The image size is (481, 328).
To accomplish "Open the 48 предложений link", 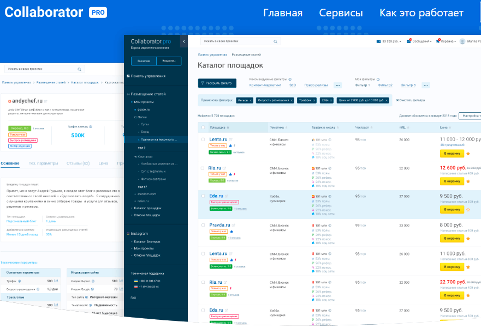I will click(452, 145).
